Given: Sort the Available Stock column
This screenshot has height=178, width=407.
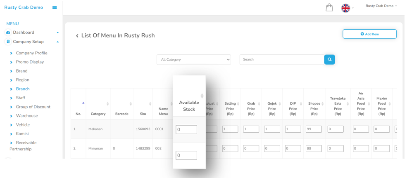Looking at the screenshot, I should [x=202, y=96].
